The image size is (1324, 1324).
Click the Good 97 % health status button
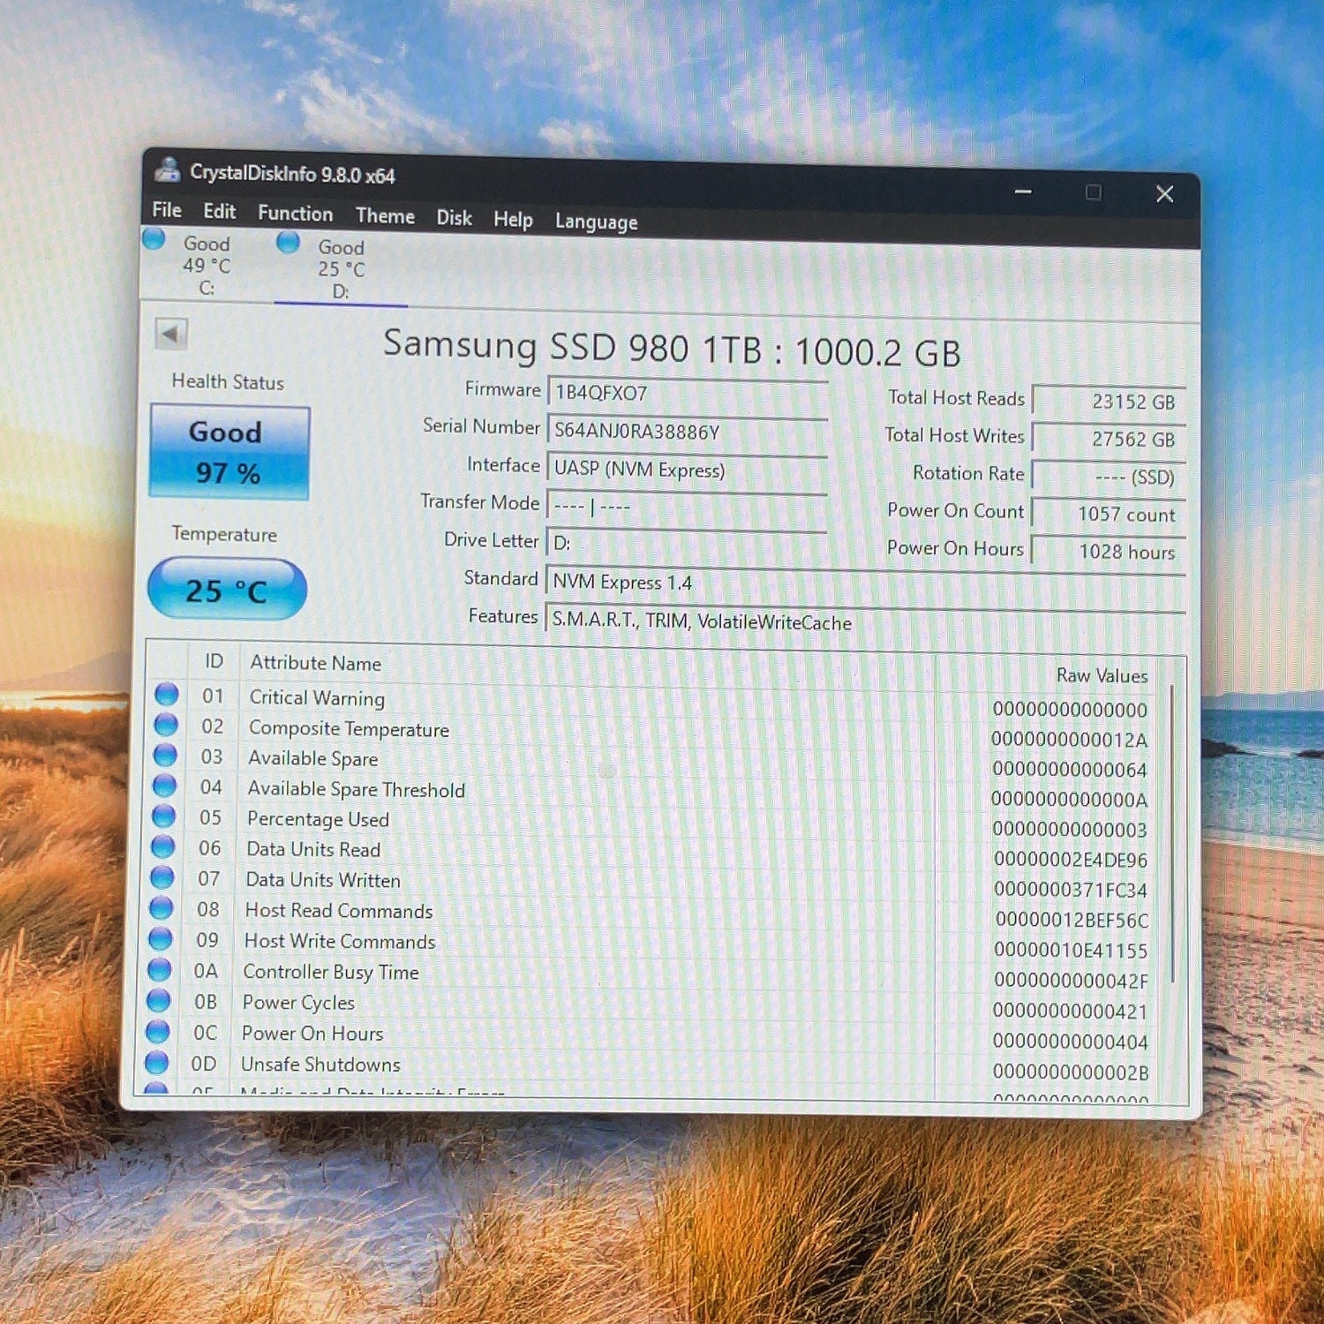click(229, 453)
